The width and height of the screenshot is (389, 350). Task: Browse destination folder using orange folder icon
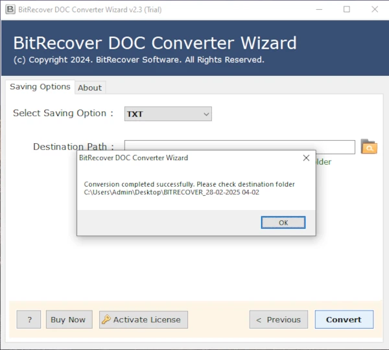[x=369, y=146]
